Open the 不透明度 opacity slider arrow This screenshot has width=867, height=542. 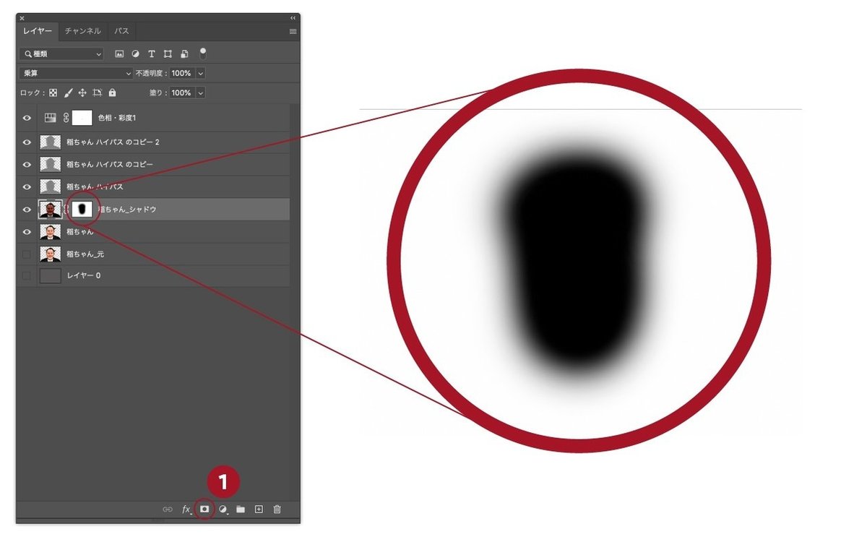click(200, 73)
